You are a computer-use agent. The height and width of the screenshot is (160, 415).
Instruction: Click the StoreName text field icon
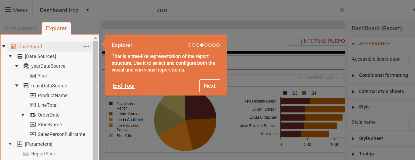click(x=33, y=125)
